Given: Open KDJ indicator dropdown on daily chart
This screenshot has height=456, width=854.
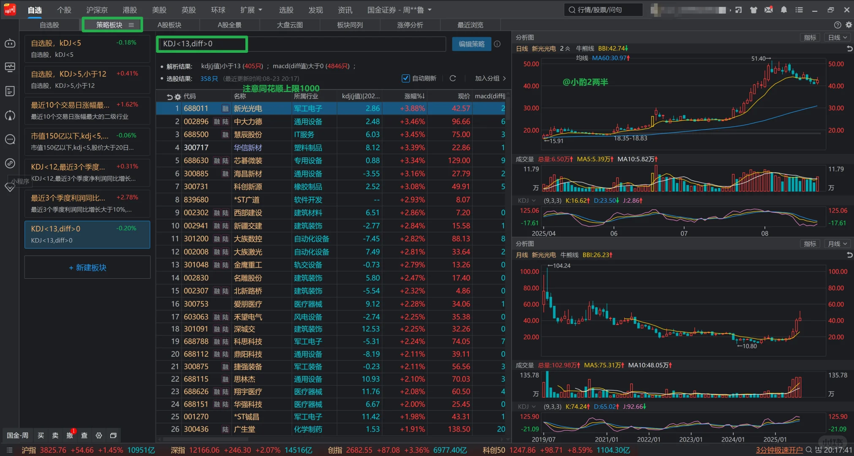Looking at the screenshot, I should (x=527, y=201).
